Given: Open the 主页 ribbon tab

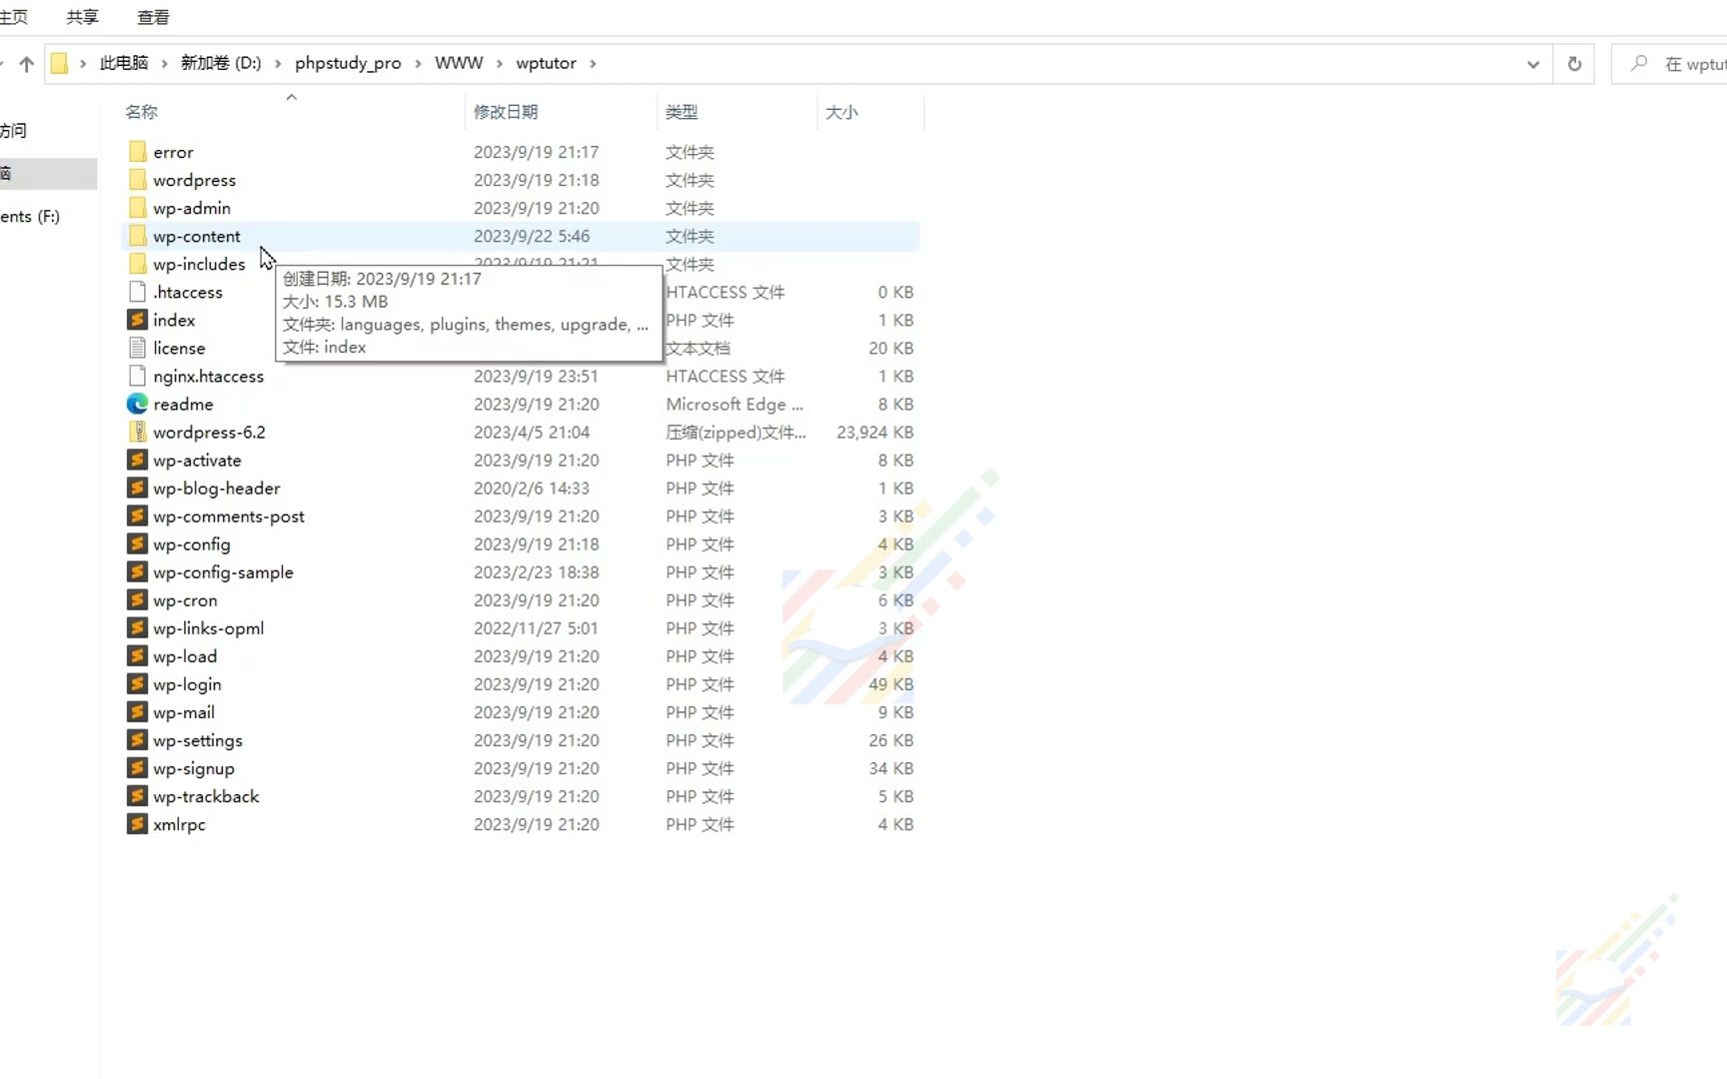Looking at the screenshot, I should tap(13, 17).
